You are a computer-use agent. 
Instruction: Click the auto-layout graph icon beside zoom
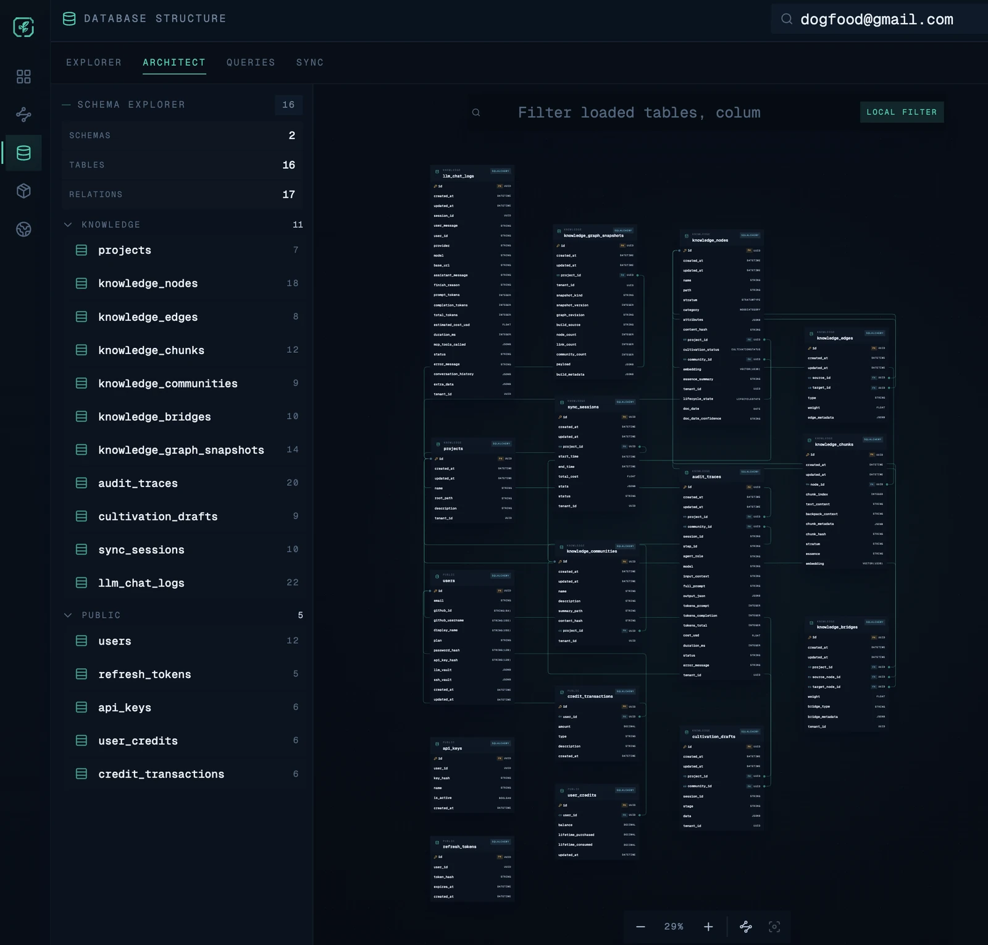(746, 926)
